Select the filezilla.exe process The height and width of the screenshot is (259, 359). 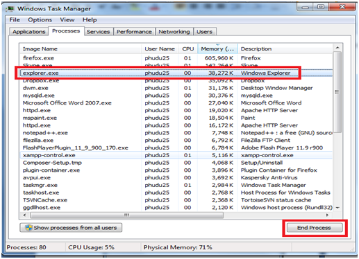(176, 141)
